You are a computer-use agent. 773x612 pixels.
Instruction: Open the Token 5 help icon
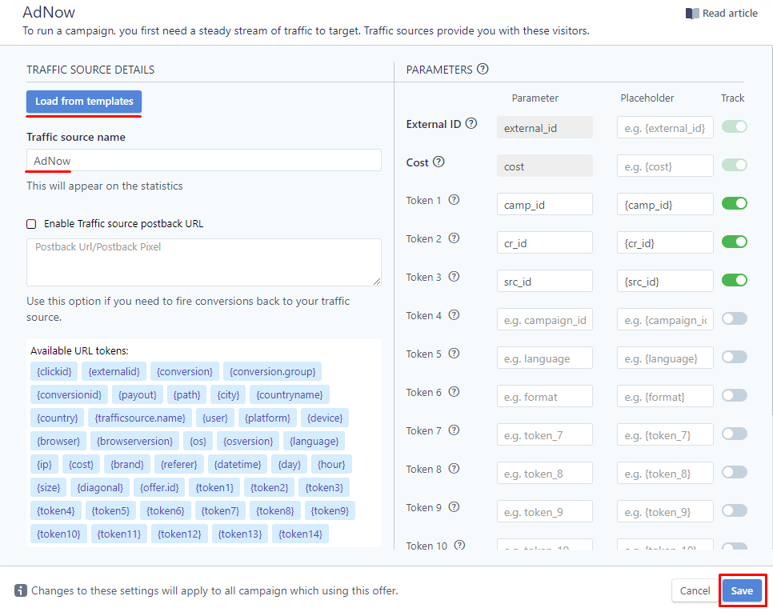(x=454, y=354)
